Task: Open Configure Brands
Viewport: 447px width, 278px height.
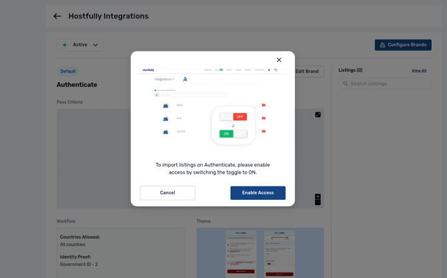Action: pyautogui.click(x=403, y=45)
